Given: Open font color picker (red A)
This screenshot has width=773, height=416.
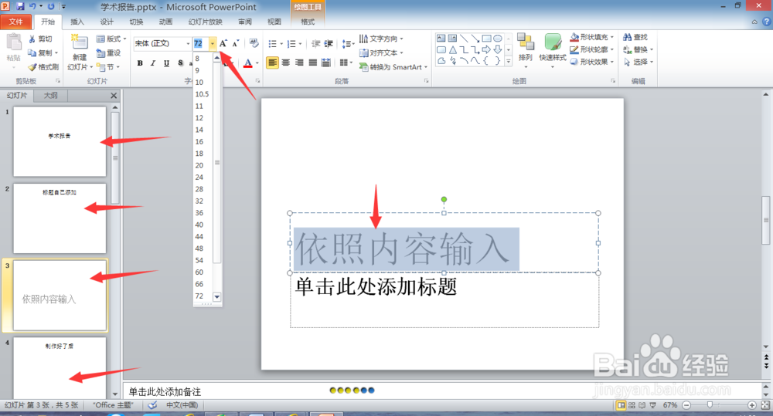Looking at the screenshot, I should point(248,63).
